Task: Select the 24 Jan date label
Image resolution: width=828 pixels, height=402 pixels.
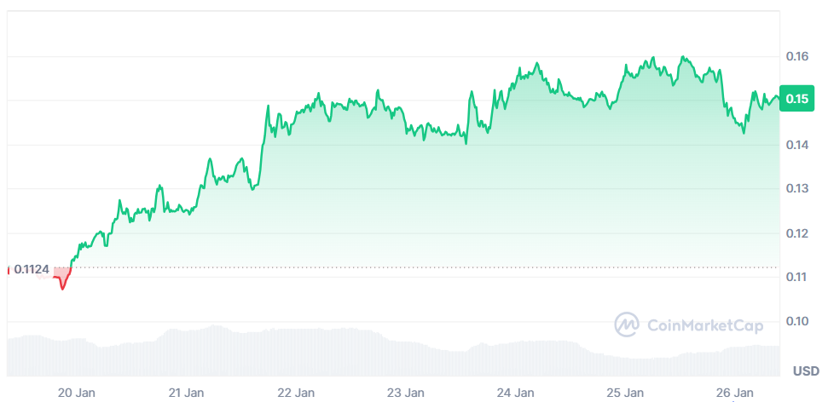Action: coord(515,393)
